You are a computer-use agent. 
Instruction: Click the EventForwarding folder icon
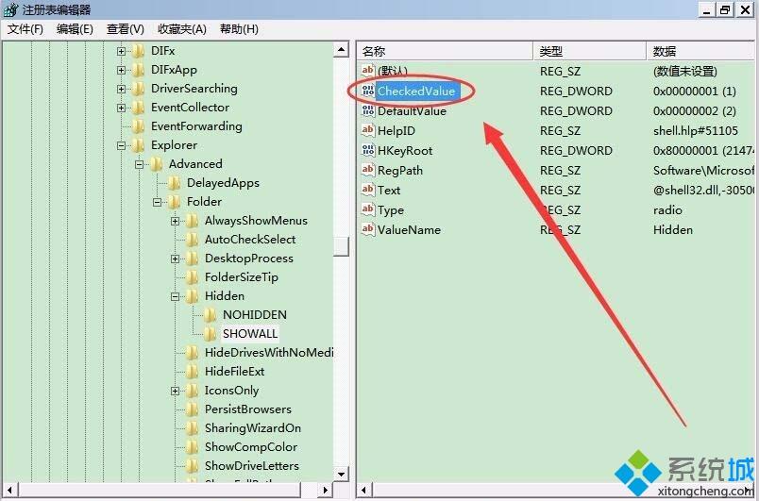(139, 126)
